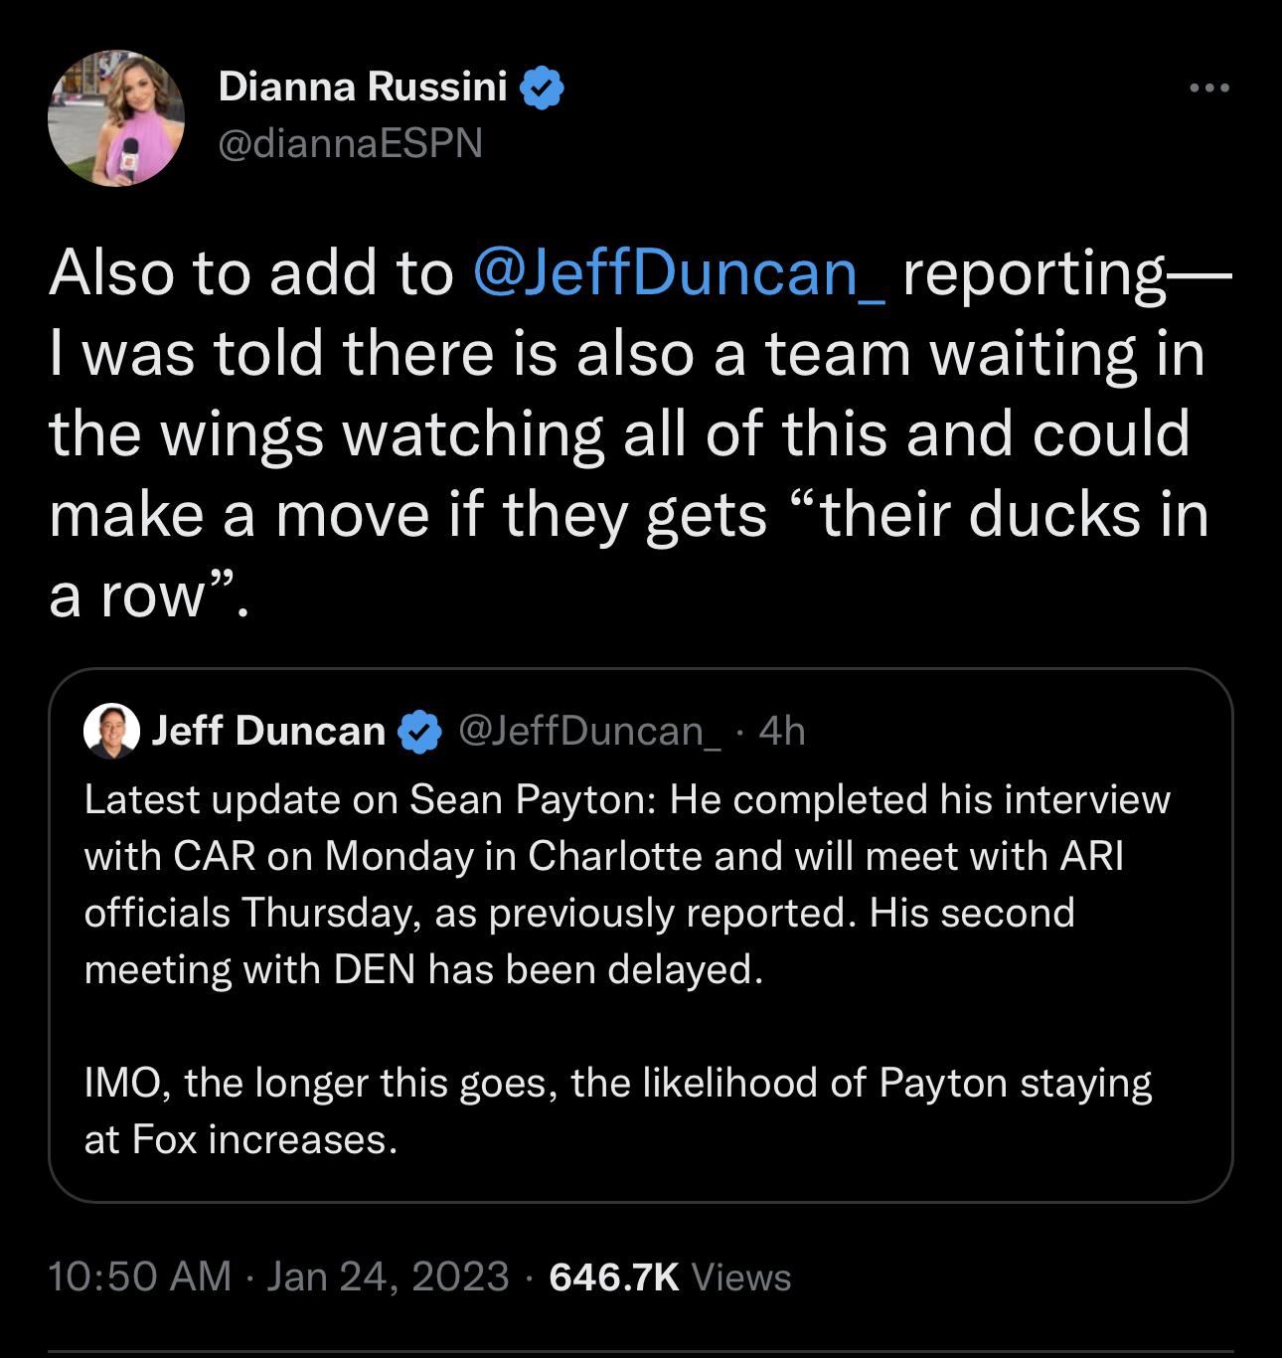The height and width of the screenshot is (1358, 1282).
Task: Click the Views label
Action: point(740,1276)
